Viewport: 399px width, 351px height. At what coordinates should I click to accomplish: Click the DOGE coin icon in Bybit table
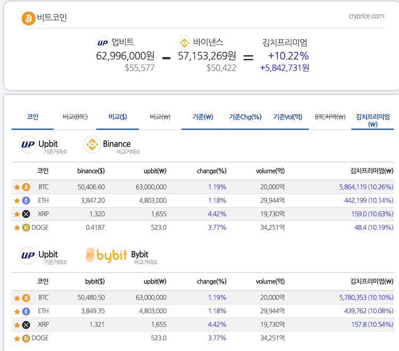tap(26, 338)
